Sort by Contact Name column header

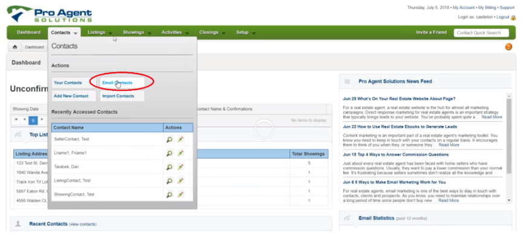point(108,128)
